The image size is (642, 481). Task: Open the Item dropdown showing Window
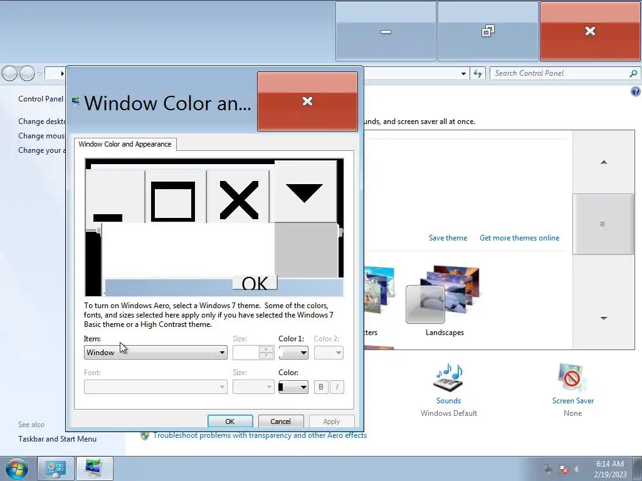pyautogui.click(x=155, y=353)
